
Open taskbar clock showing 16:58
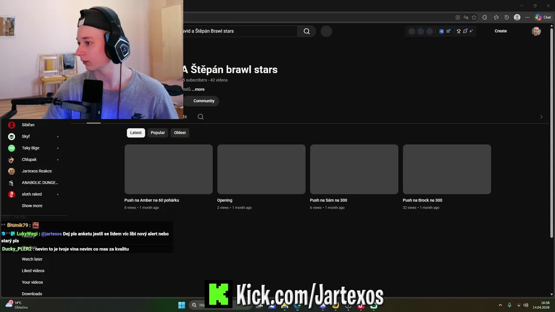point(541,305)
